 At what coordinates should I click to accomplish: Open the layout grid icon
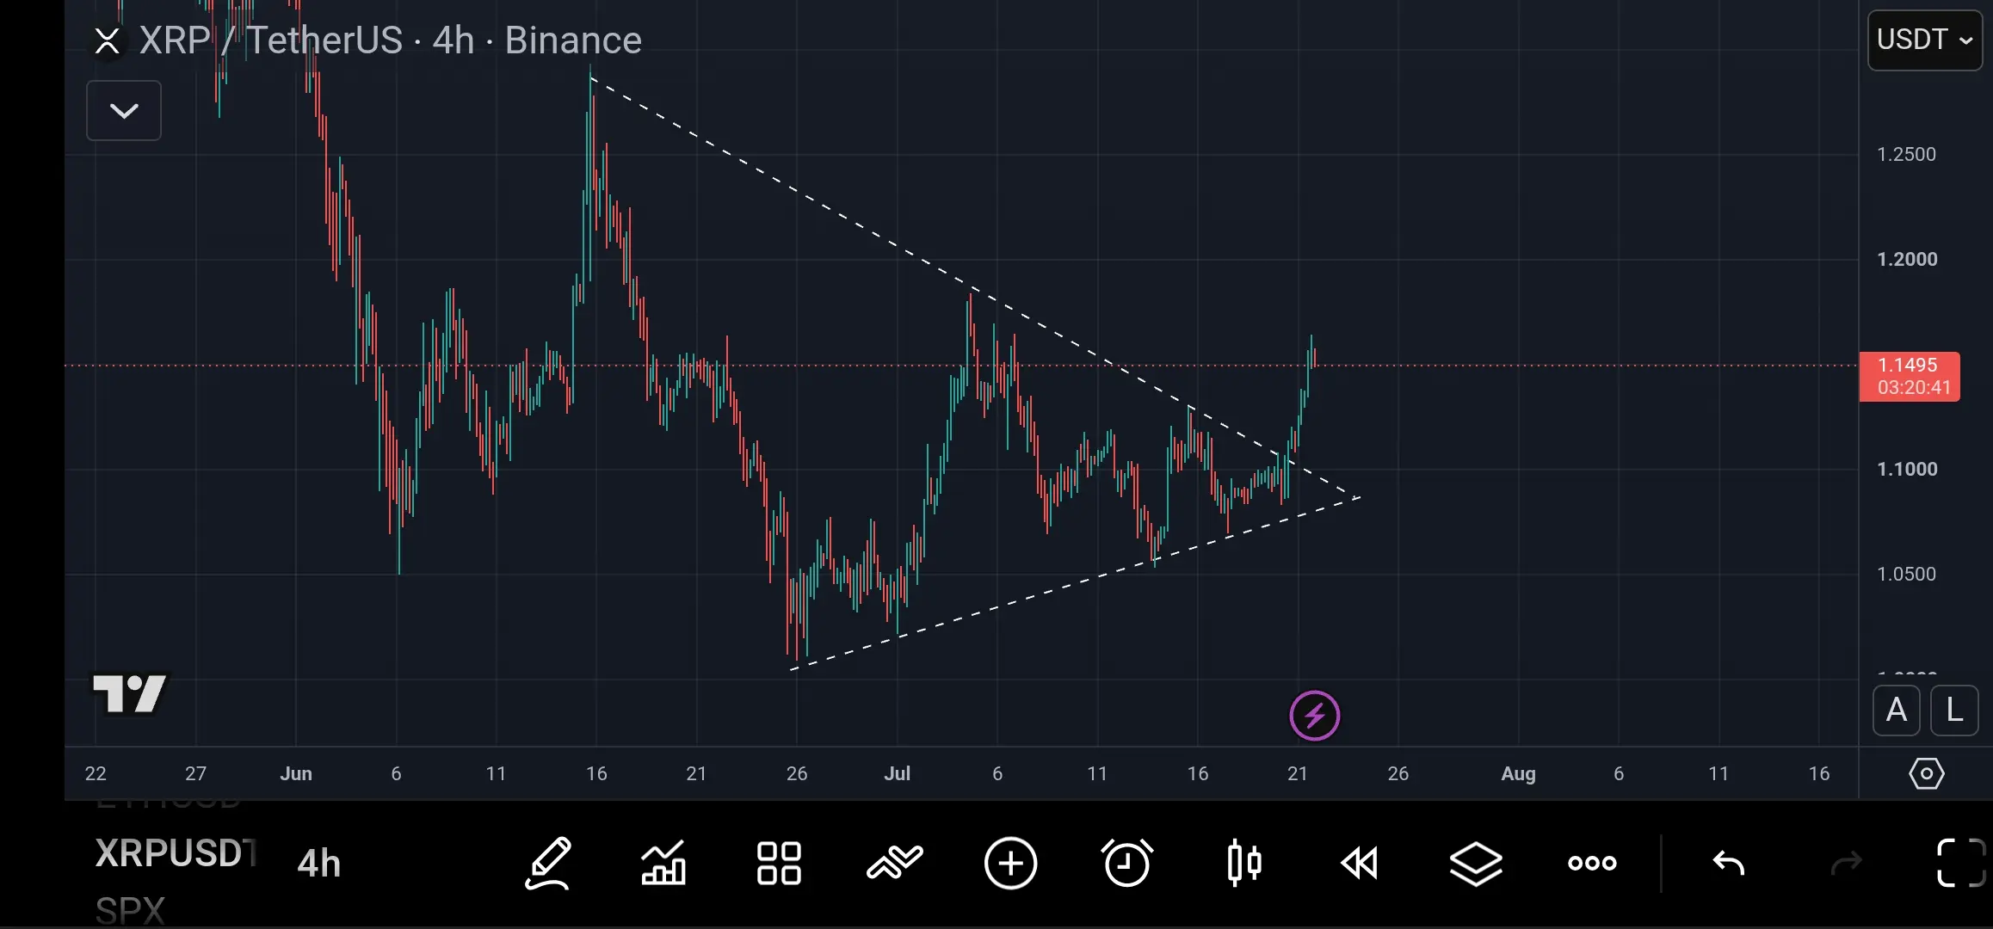(x=779, y=863)
